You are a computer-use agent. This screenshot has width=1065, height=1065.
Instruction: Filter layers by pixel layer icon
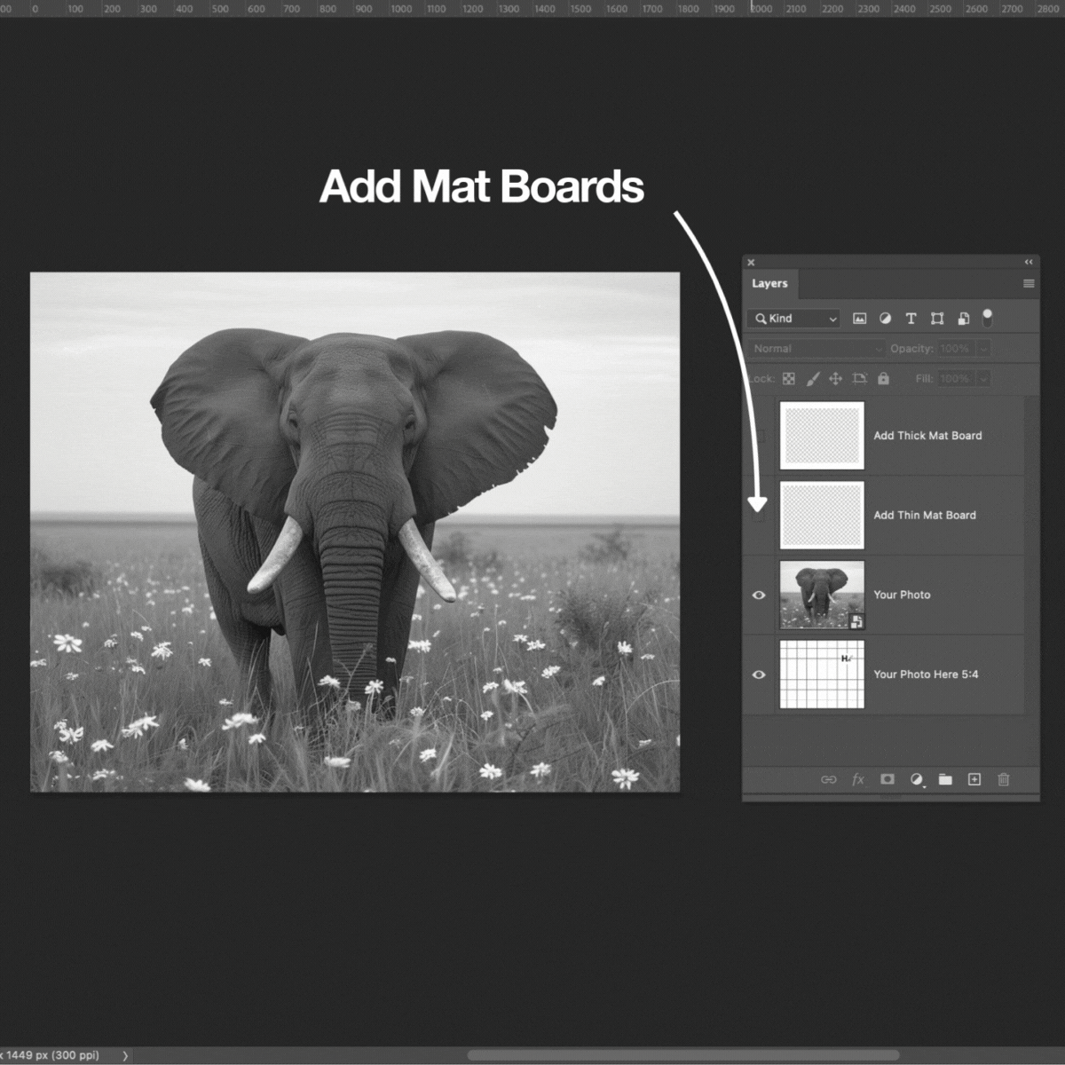859,319
